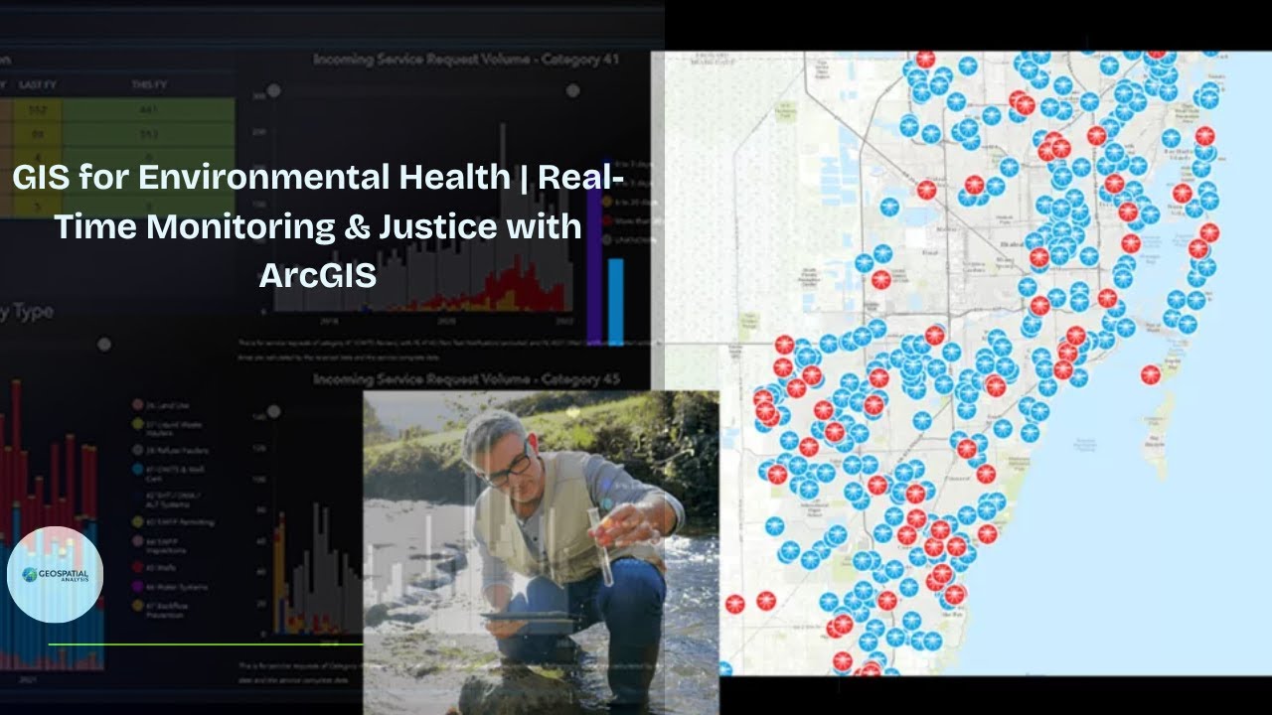The width and height of the screenshot is (1272, 715).
Task: Click the 'Incoming Service Request Volume - Category 45' heading
Action: [466, 379]
